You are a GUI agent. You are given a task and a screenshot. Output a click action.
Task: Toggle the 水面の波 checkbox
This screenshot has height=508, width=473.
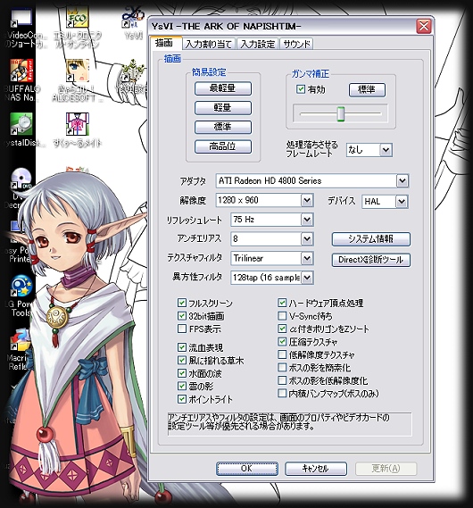pos(182,373)
